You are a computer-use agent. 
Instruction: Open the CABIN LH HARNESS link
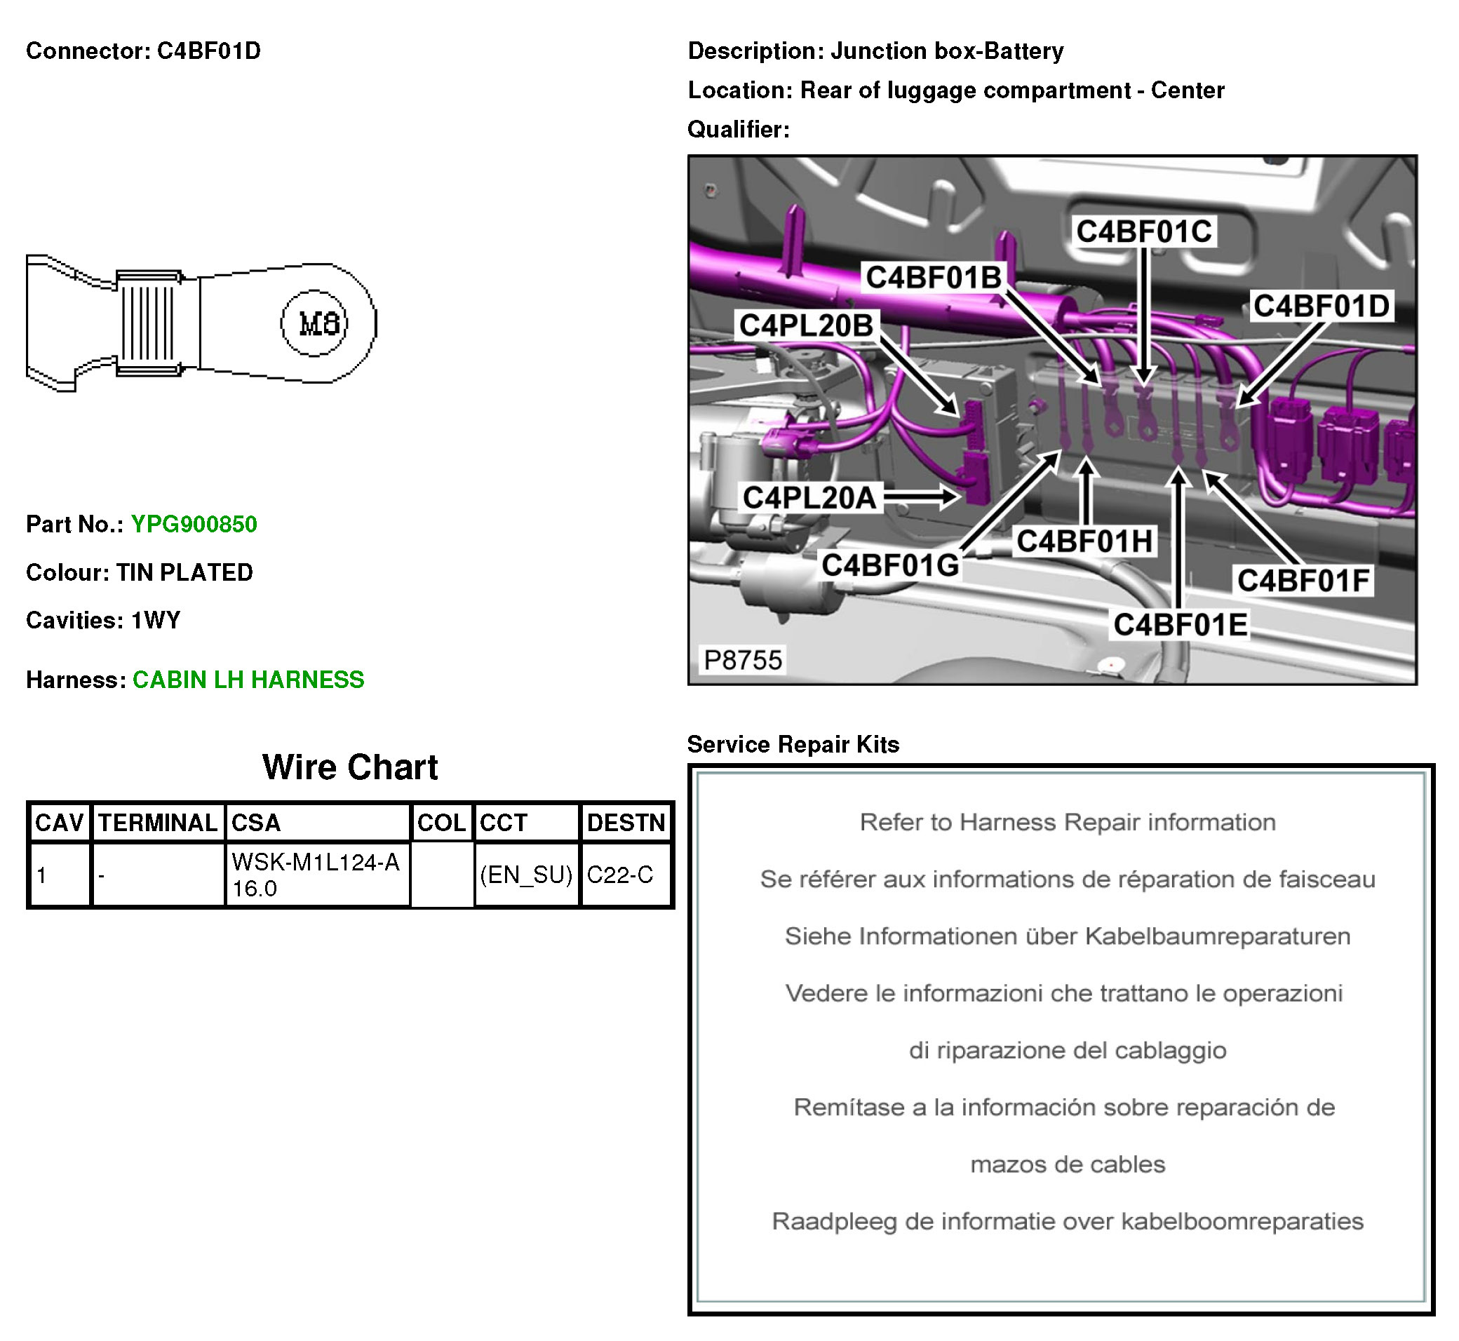248,680
